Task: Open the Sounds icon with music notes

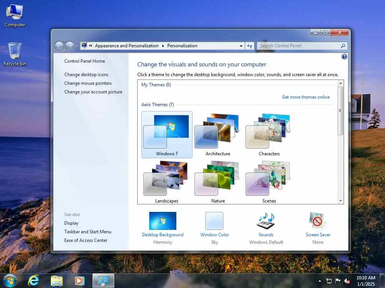Action: (266, 220)
